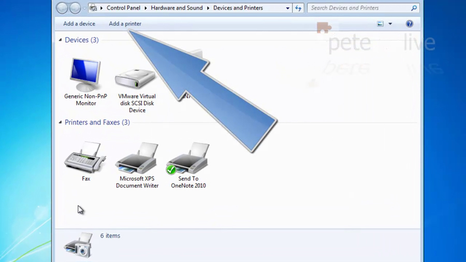Select the Generic Non-PnP Monitor icon

(x=85, y=75)
